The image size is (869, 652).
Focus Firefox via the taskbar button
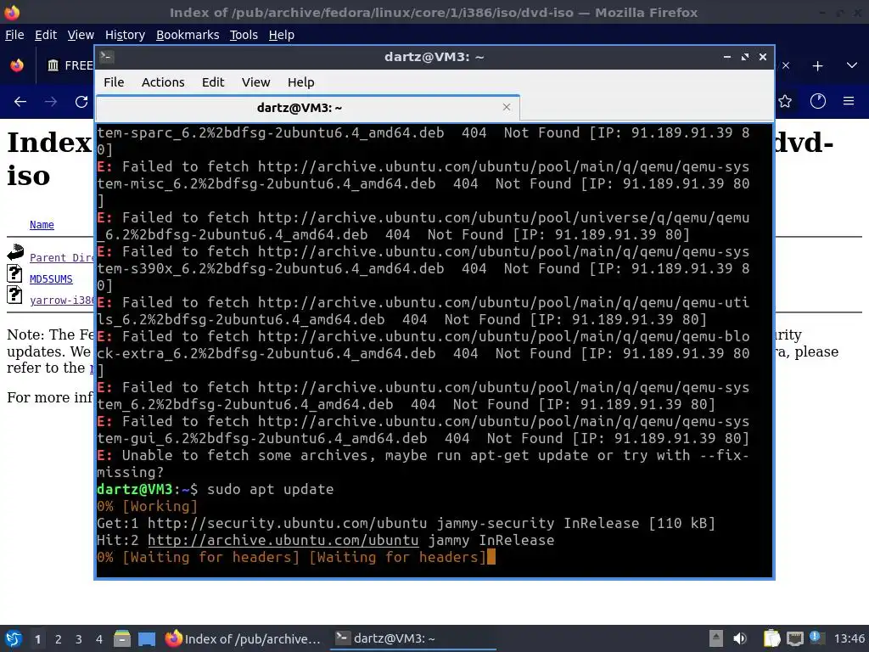(x=244, y=638)
